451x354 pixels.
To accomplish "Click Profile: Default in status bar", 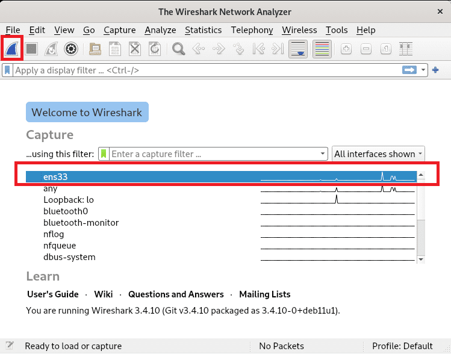I will pyautogui.click(x=402, y=346).
